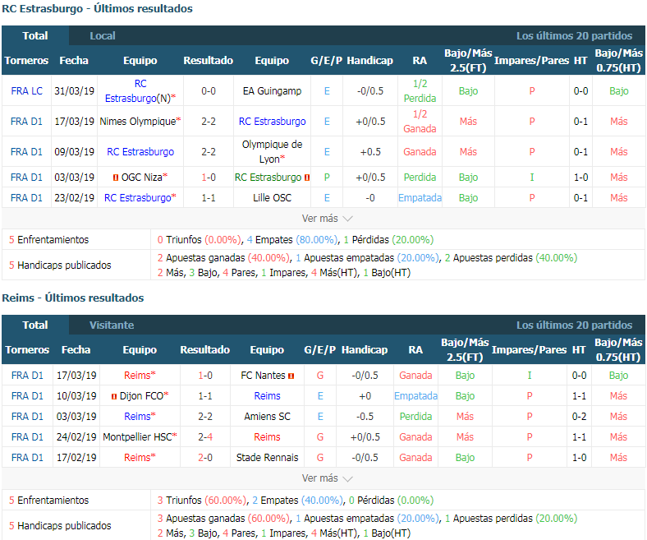This screenshot has width=647, height=540.
Task: Click the Torneros header in Estrasburgo table
Action: [x=26, y=61]
